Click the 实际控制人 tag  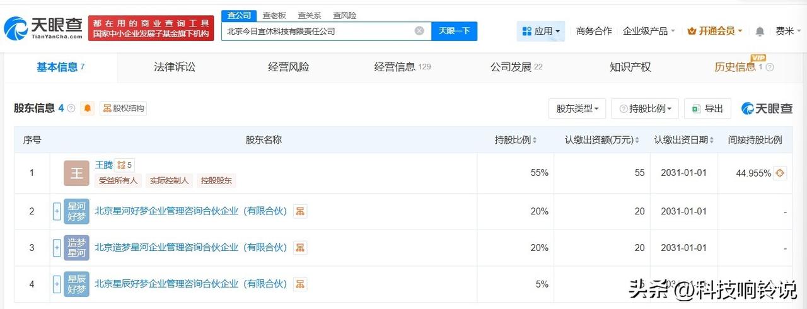[169, 181]
